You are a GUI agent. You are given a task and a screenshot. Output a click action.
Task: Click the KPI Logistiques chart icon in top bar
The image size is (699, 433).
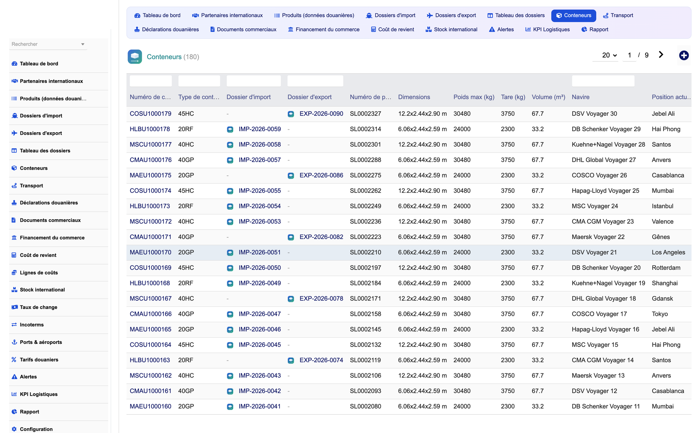click(x=528, y=29)
